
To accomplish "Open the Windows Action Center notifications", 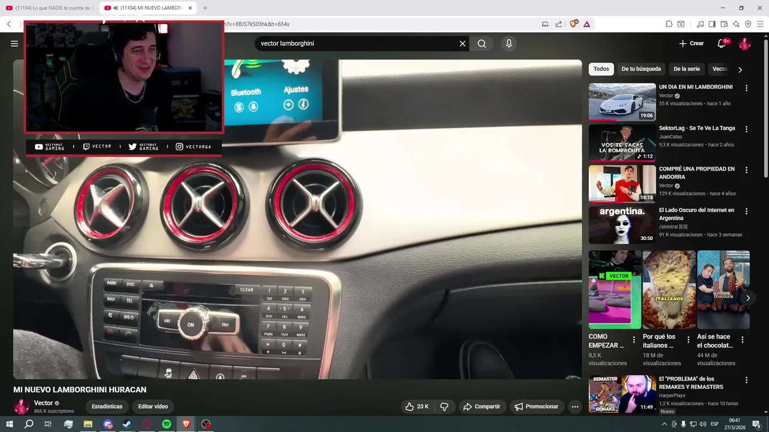I will (x=756, y=424).
